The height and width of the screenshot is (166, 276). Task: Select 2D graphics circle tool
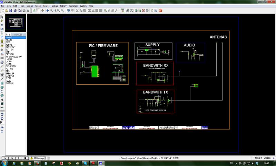pos(2,87)
